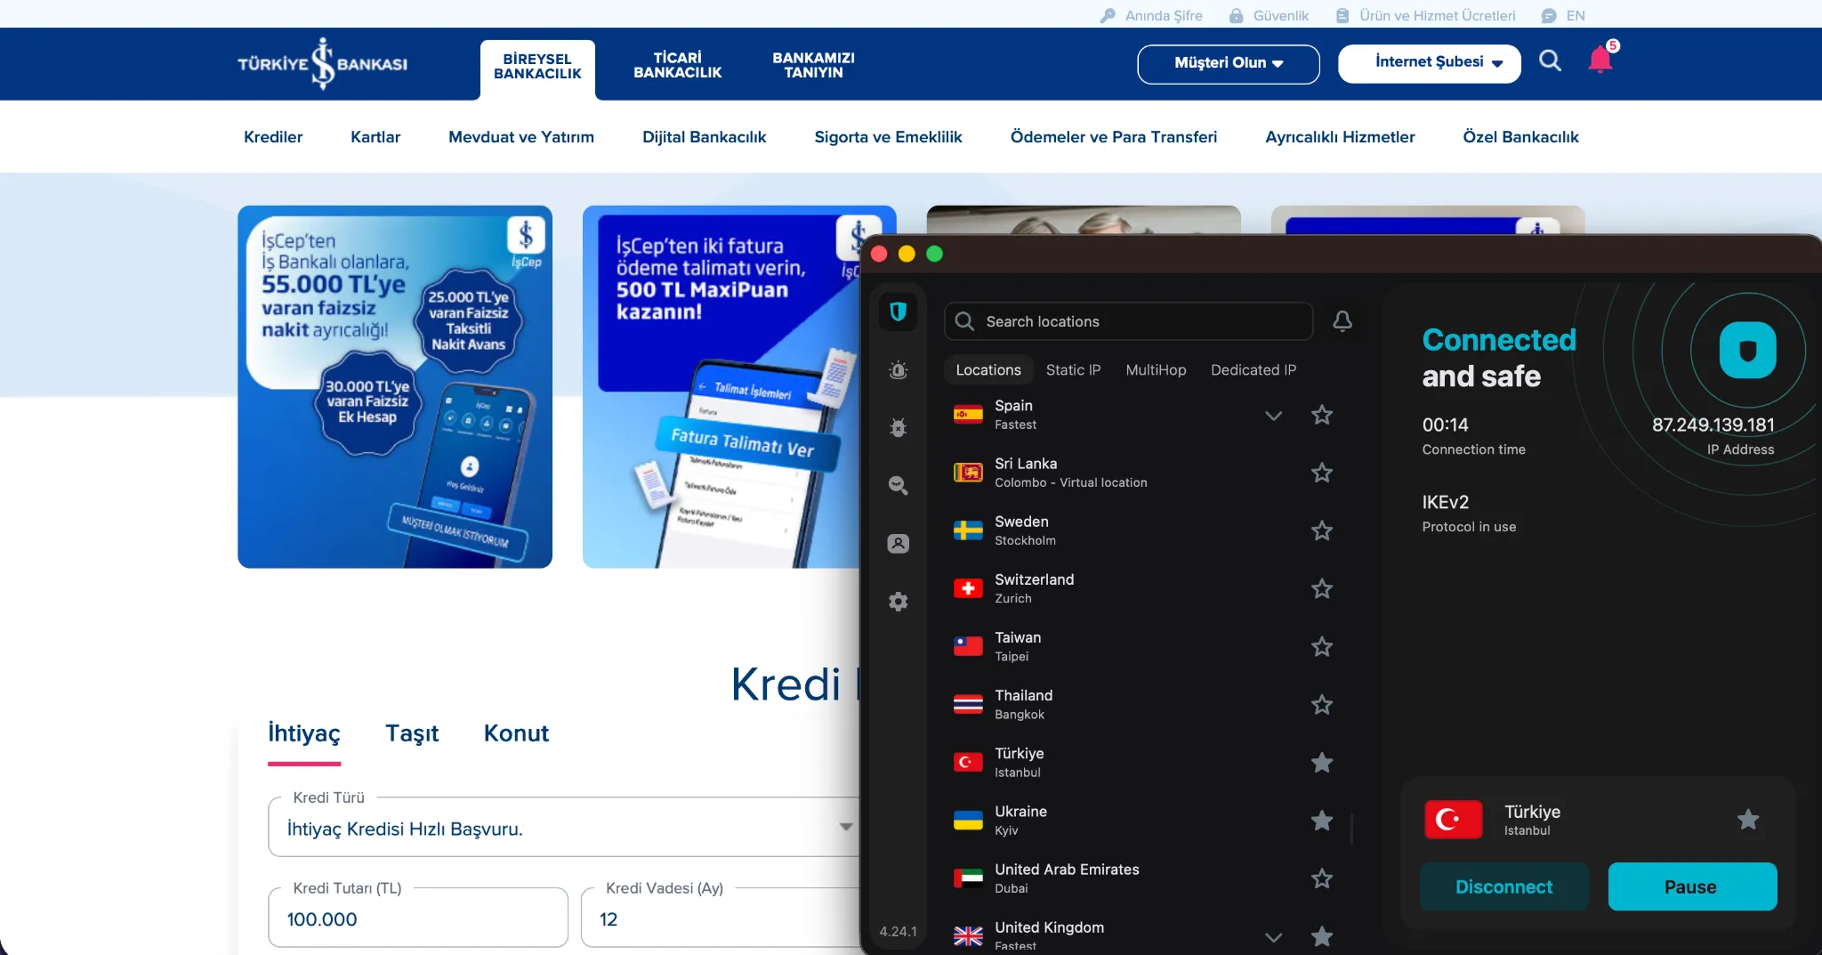
Task: Edit the Kredi Tutarı amount field
Action: pyautogui.click(x=417, y=919)
